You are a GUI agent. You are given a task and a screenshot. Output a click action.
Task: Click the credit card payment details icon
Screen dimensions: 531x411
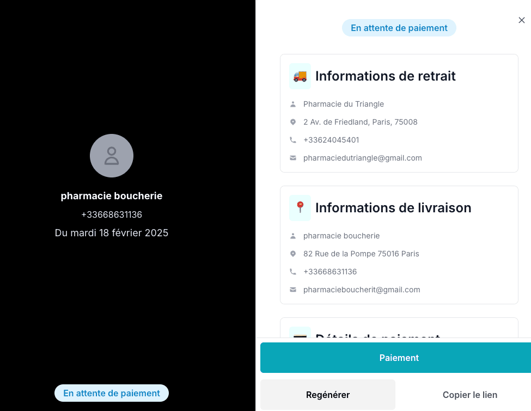[x=300, y=333]
